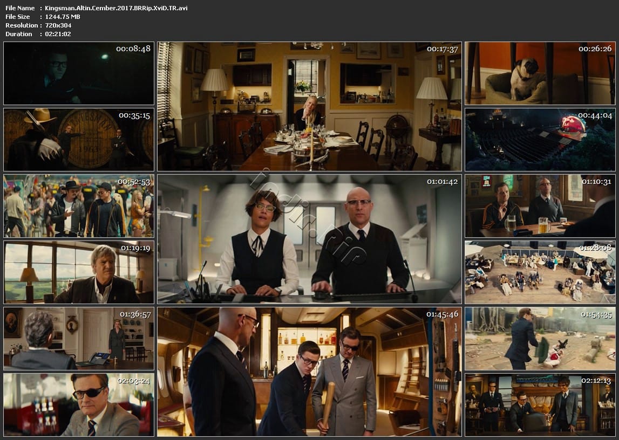This screenshot has width=619, height=440.
Task: Select the office meeting frame at 01:36:57
Action: click(x=79, y=338)
